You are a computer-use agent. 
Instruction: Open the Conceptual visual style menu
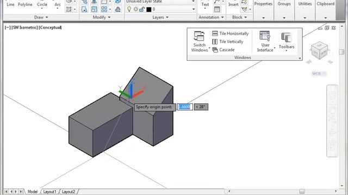(x=50, y=28)
